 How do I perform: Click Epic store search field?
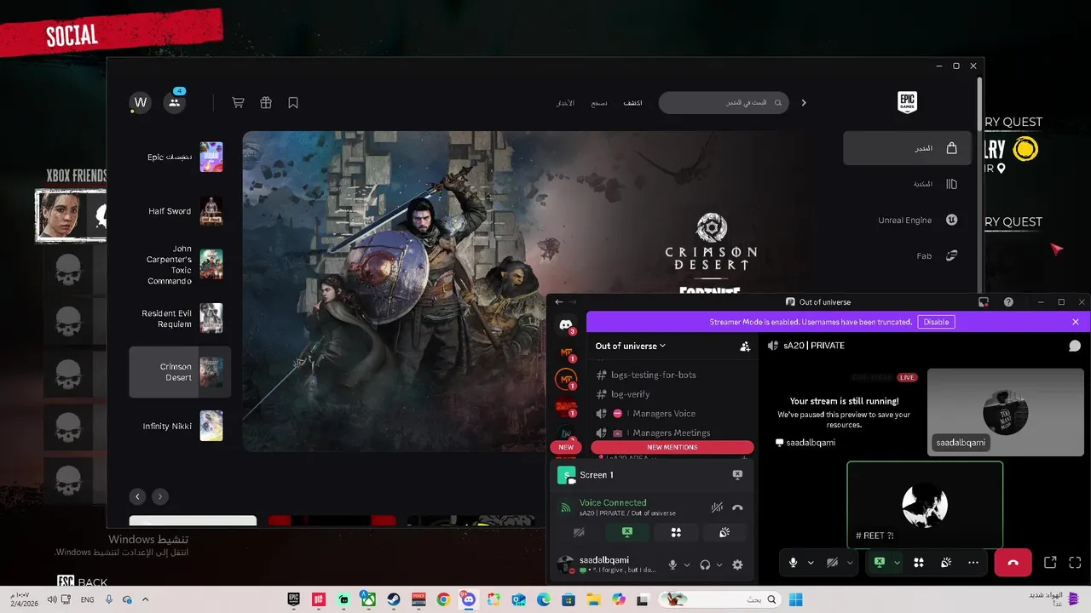click(724, 102)
